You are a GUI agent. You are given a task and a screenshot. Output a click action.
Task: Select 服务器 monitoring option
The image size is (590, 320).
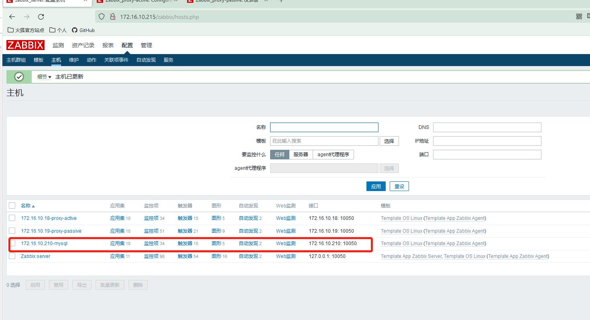(301, 155)
